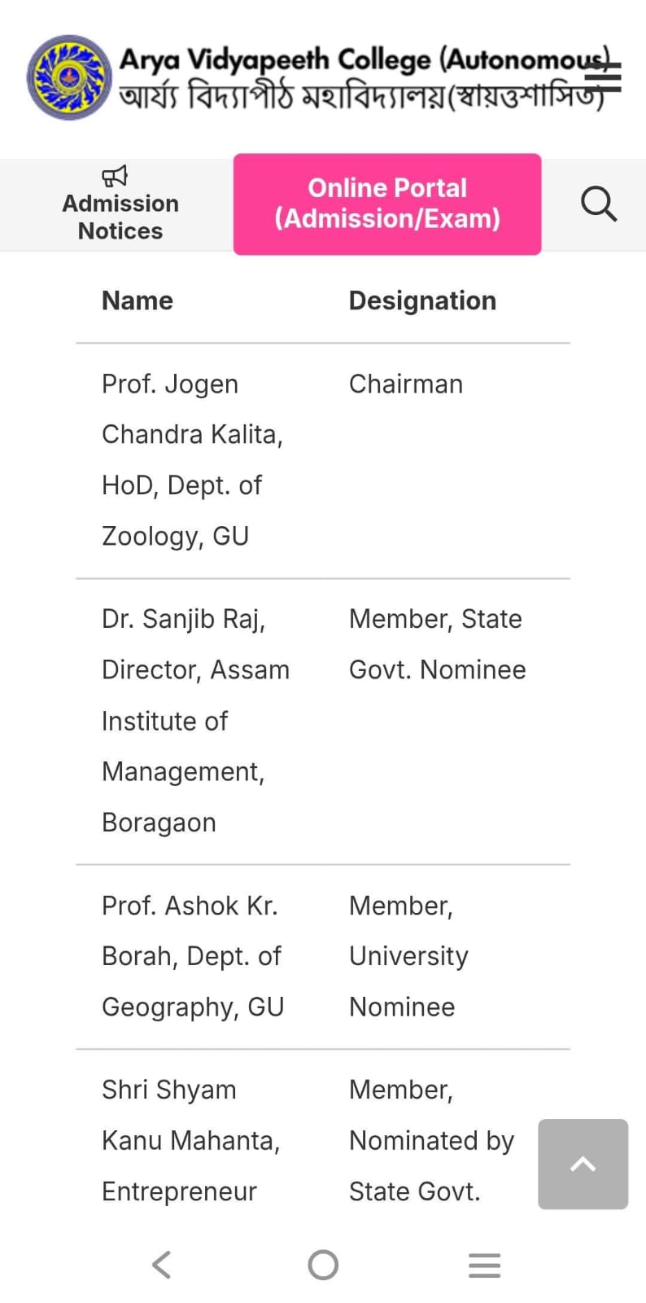The width and height of the screenshot is (646, 1303).
Task: Open the Online Portal (Admission/Exam) button
Action: point(387,204)
